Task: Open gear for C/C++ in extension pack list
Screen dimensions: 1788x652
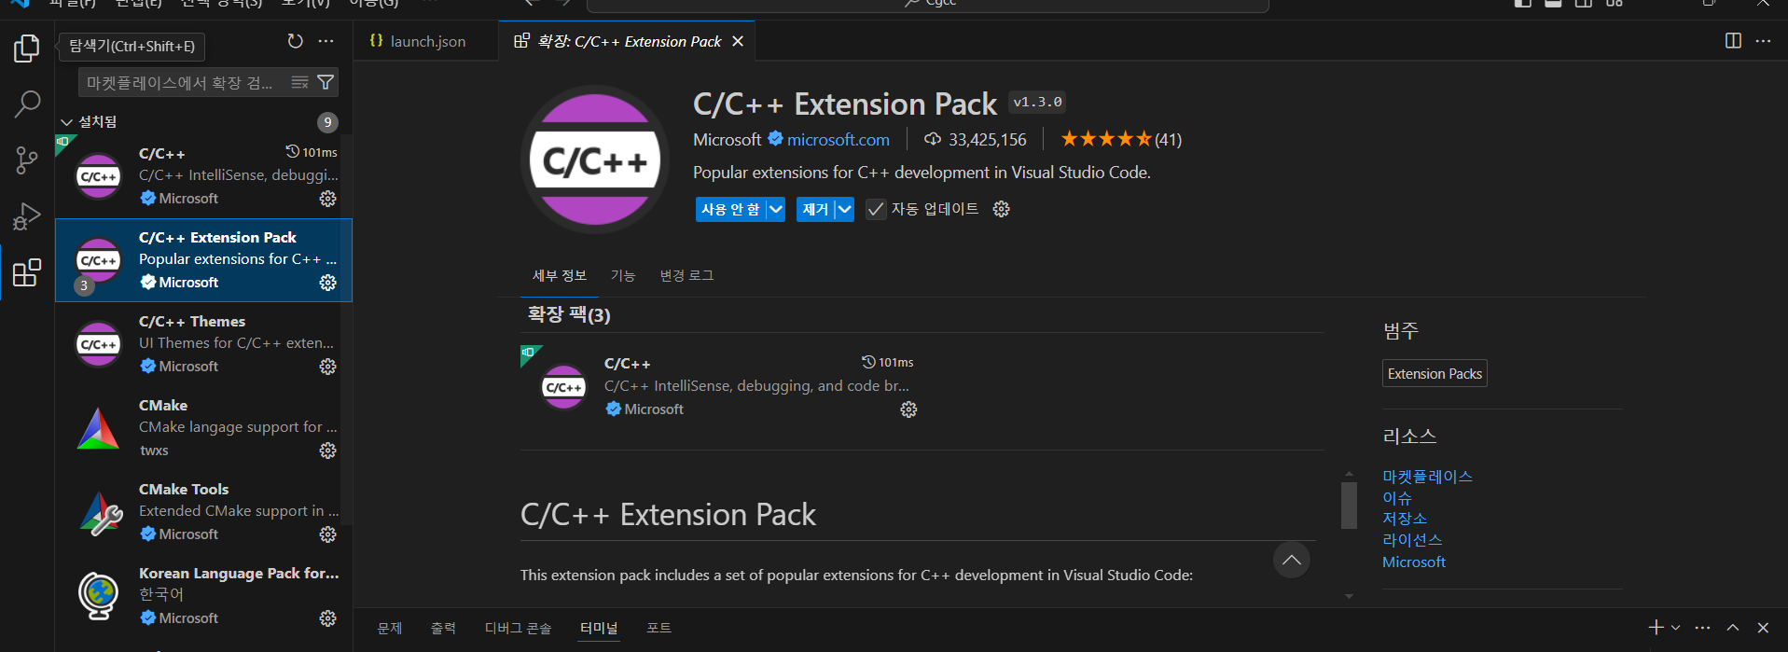Action: 908,409
